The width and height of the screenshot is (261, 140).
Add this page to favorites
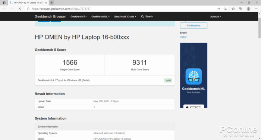click(x=225, y=9)
